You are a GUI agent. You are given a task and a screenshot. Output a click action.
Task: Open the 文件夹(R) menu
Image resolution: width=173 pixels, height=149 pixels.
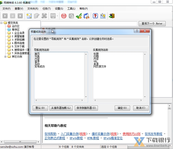33,9
